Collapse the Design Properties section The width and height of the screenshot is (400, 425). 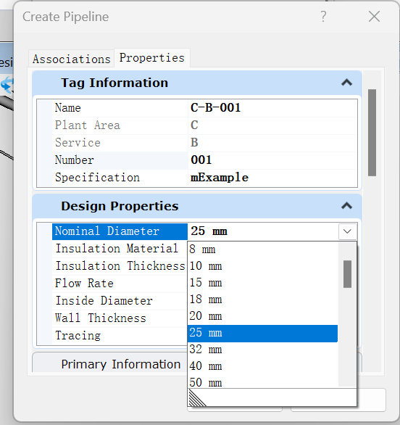click(346, 206)
